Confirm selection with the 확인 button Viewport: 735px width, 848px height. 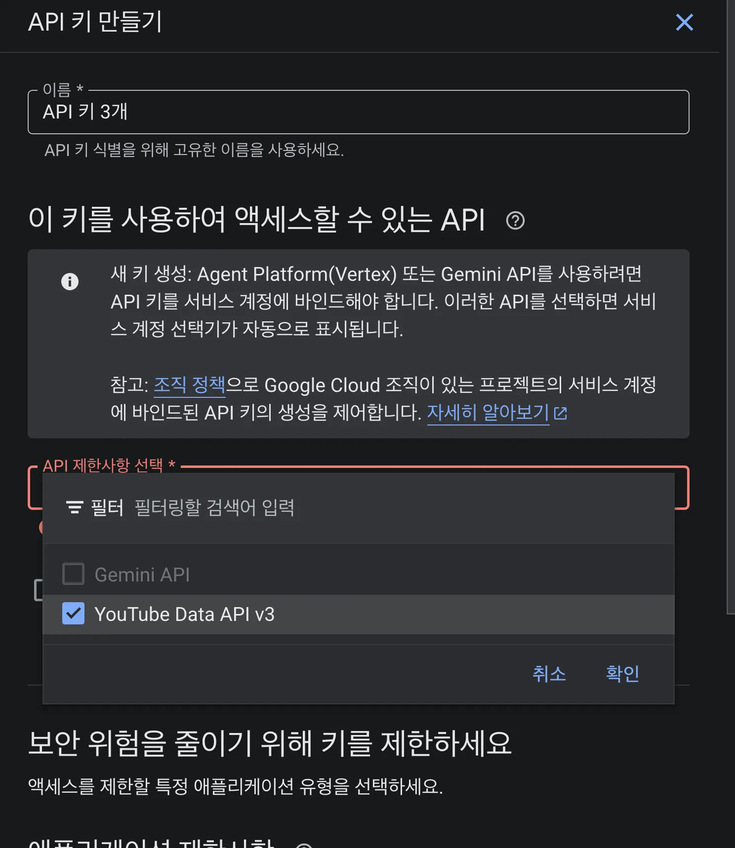(x=622, y=674)
